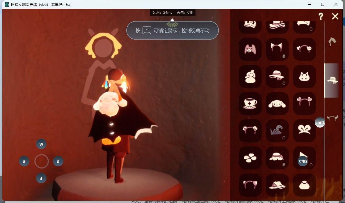Click the S move-backward key button
The width and height of the screenshot is (345, 203).
tap(41, 178)
